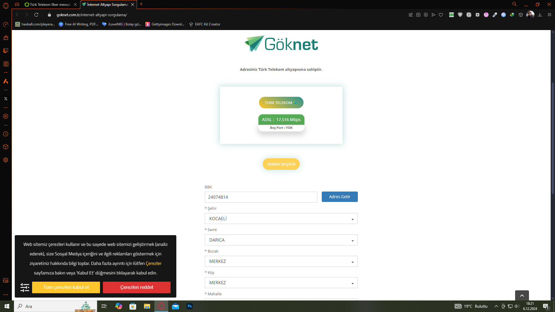Click the Adres Getir button
The width and height of the screenshot is (555, 312).
point(340,197)
